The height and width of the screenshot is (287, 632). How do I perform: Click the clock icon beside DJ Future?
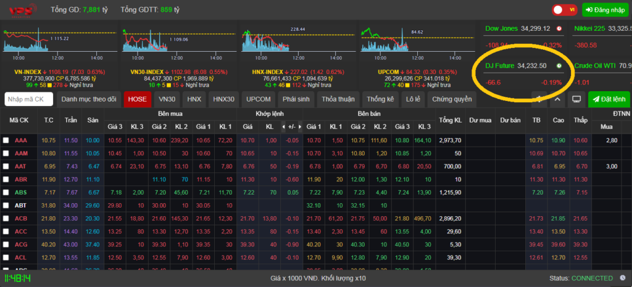click(x=559, y=65)
